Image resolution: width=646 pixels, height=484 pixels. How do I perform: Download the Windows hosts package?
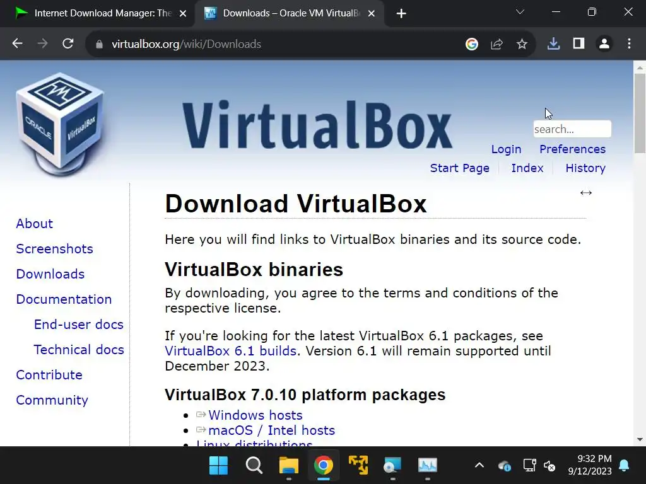coord(255,415)
